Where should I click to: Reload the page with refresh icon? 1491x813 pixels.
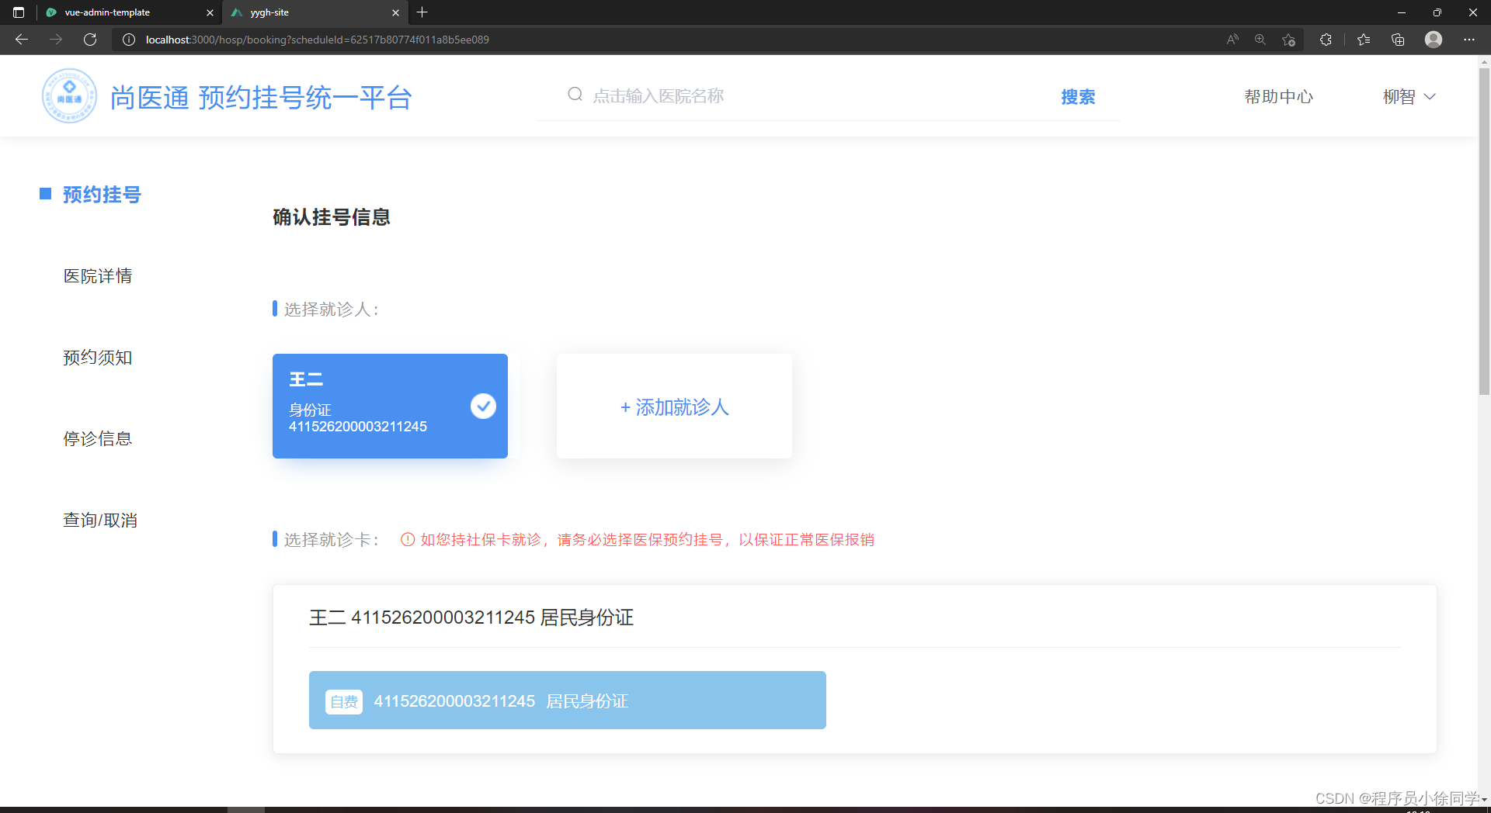pyautogui.click(x=90, y=40)
